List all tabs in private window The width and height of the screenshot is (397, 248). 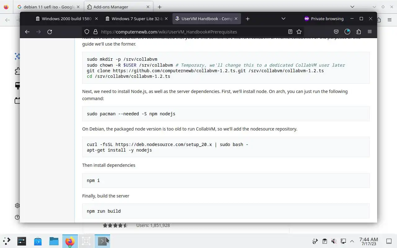[x=283, y=19]
